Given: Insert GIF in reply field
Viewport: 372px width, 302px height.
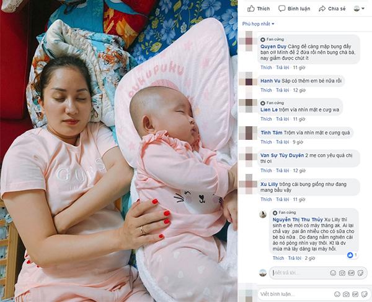Looking at the screenshot, I should pos(351,273).
